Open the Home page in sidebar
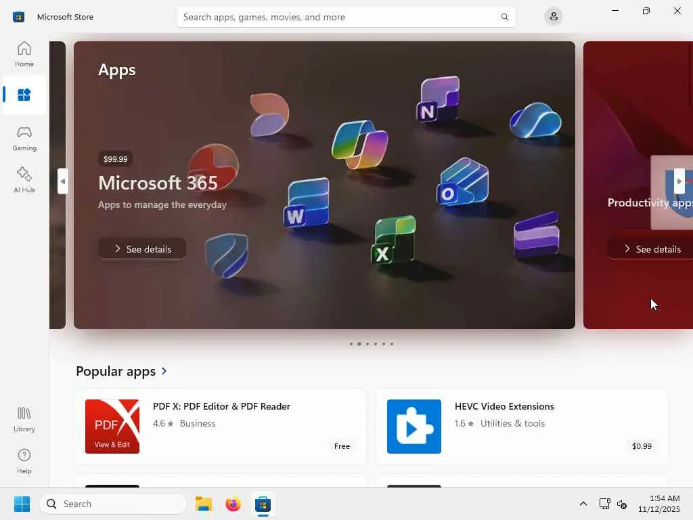The height and width of the screenshot is (520, 693). pos(24,54)
